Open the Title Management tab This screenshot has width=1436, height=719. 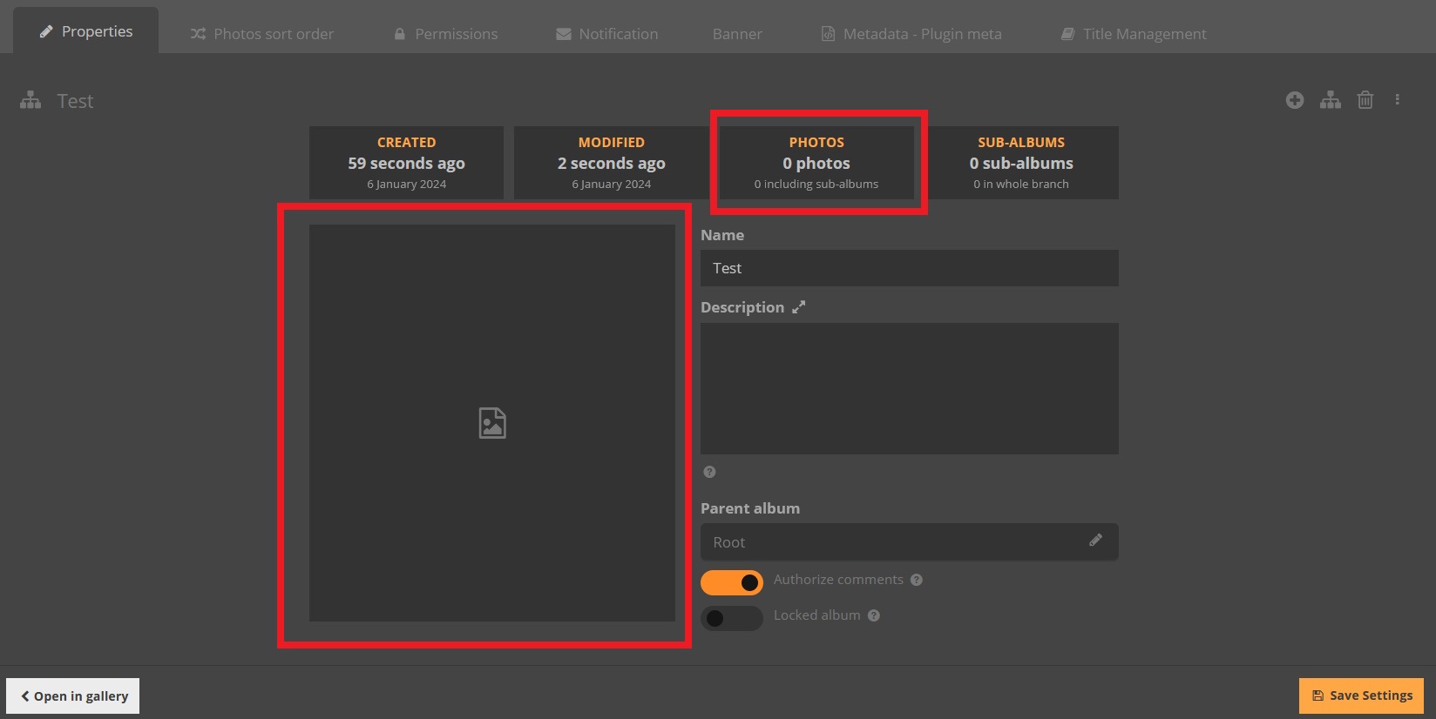1134,34
